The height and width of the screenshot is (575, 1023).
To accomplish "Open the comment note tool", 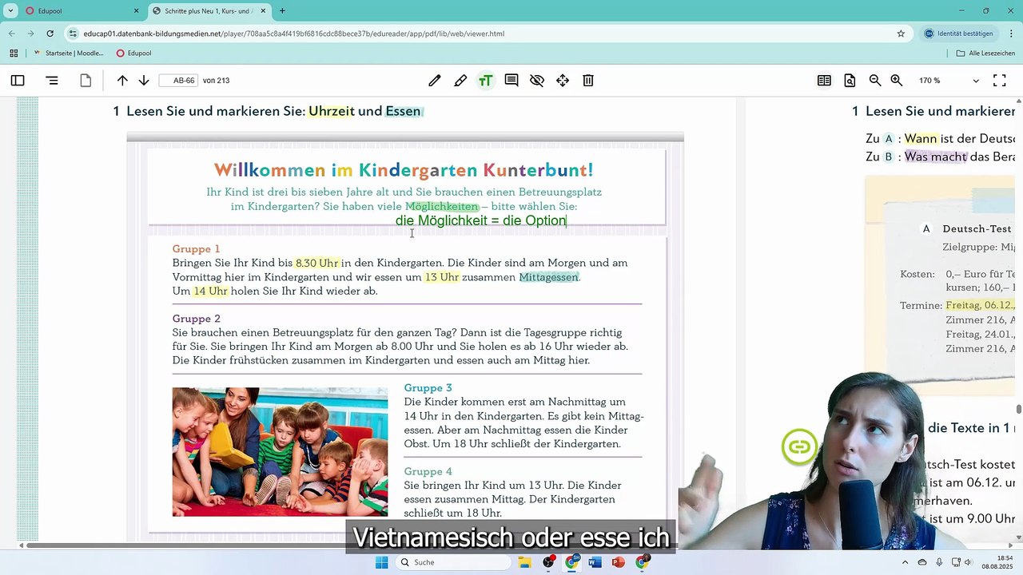I will point(511,81).
